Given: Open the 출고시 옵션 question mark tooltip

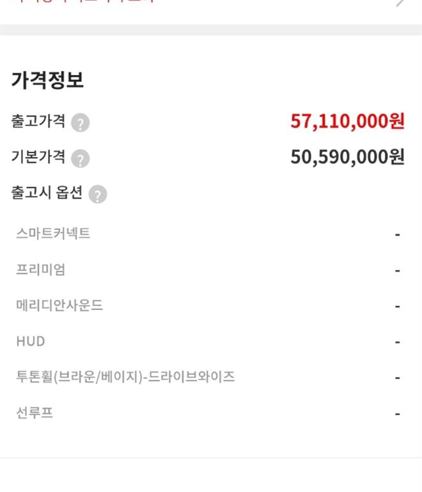Looking at the screenshot, I should pyautogui.click(x=97, y=194).
